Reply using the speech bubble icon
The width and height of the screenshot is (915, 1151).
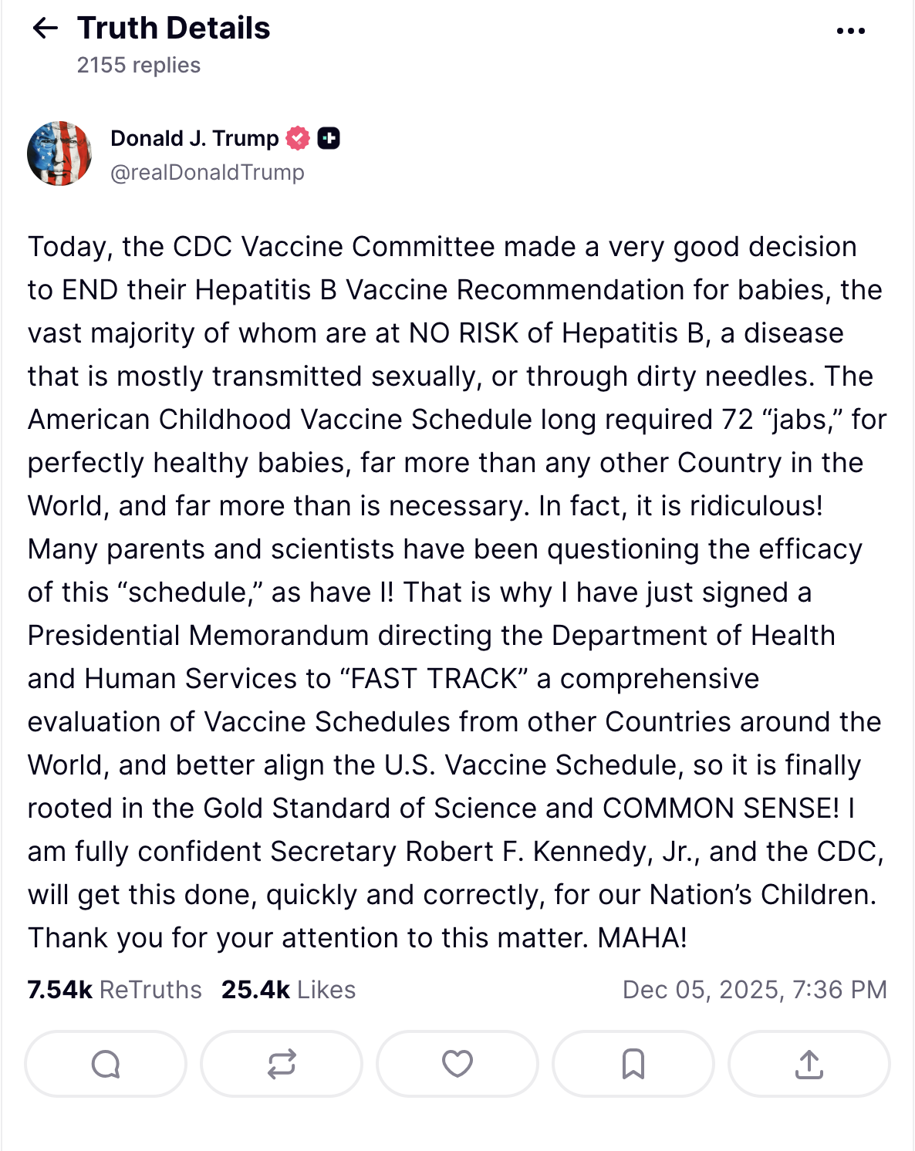point(106,1064)
